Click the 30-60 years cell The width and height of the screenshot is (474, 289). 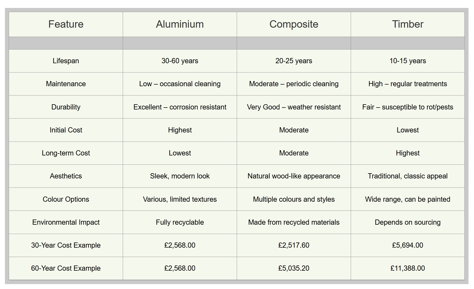tap(180, 61)
